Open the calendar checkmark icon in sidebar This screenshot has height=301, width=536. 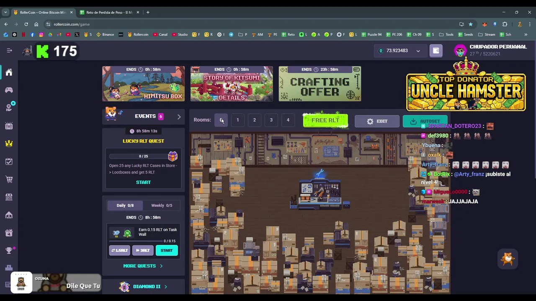coord(9,161)
